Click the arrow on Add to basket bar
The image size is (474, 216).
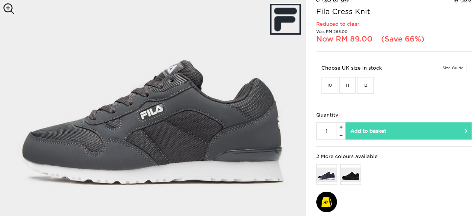[466, 131]
